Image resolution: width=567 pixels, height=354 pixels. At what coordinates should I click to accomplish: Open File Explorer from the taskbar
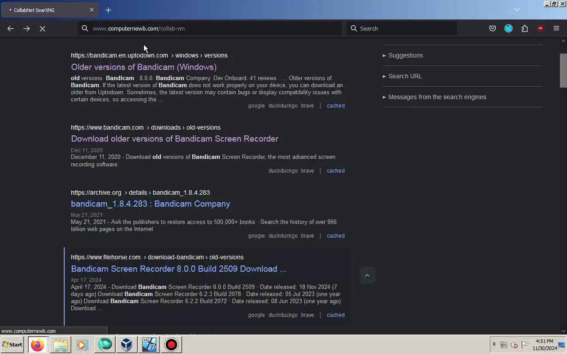coord(60,345)
